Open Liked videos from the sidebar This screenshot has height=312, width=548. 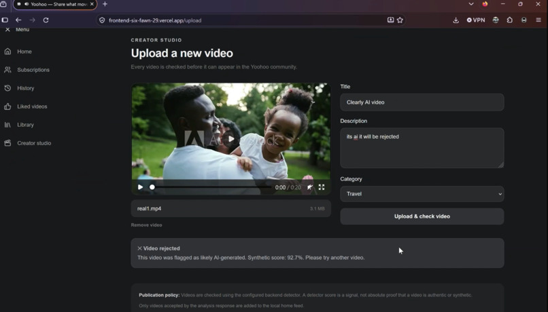tap(32, 106)
